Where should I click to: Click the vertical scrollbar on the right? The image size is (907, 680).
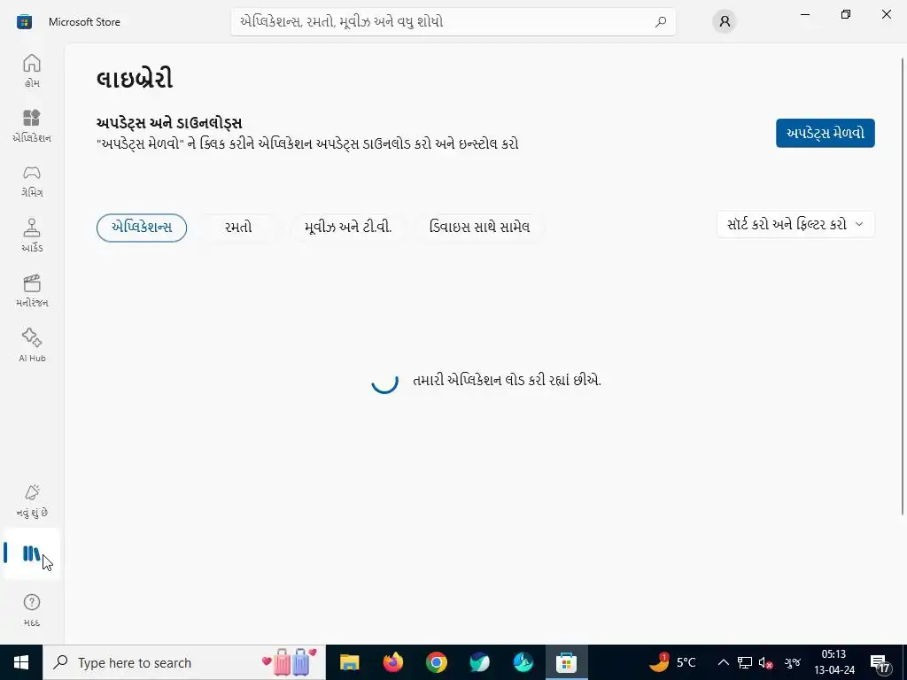click(903, 286)
